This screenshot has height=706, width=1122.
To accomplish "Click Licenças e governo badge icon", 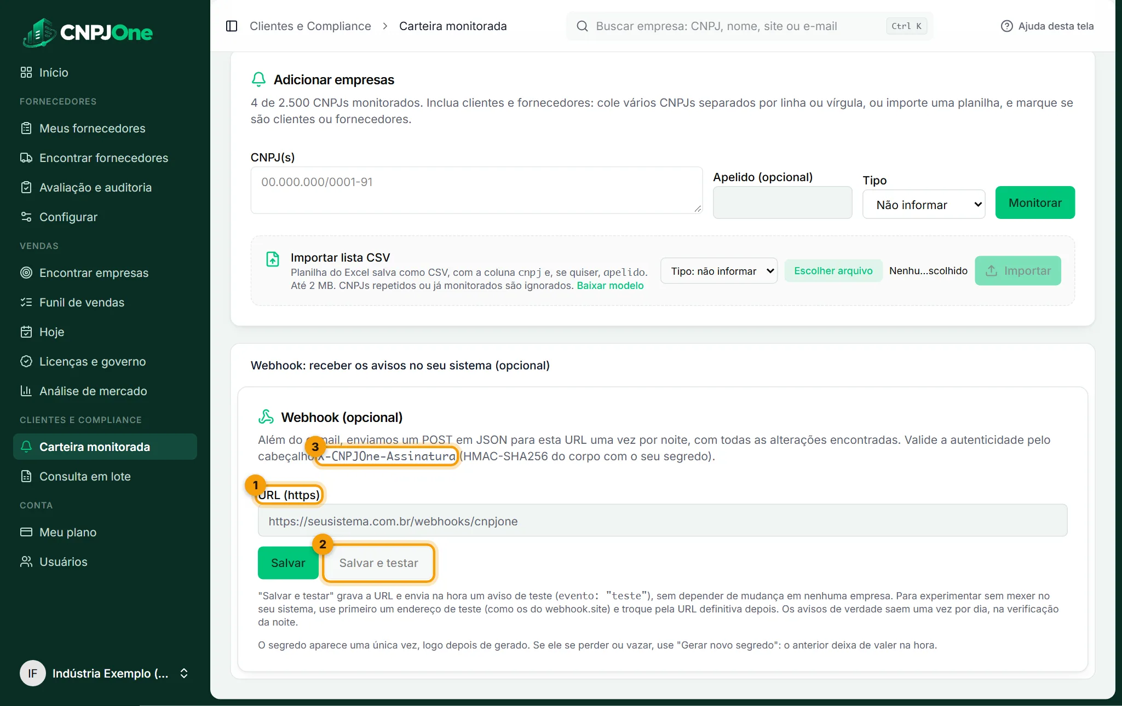I will point(26,361).
